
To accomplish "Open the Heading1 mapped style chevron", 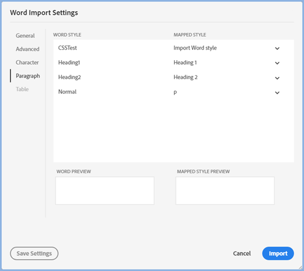I will (277, 63).
